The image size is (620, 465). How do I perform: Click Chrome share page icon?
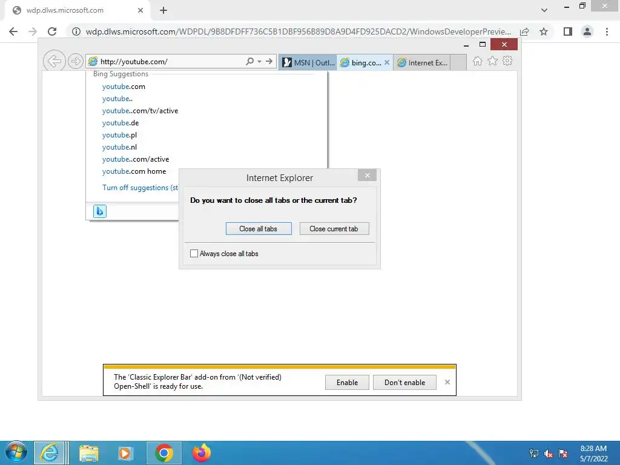pyautogui.click(x=524, y=31)
